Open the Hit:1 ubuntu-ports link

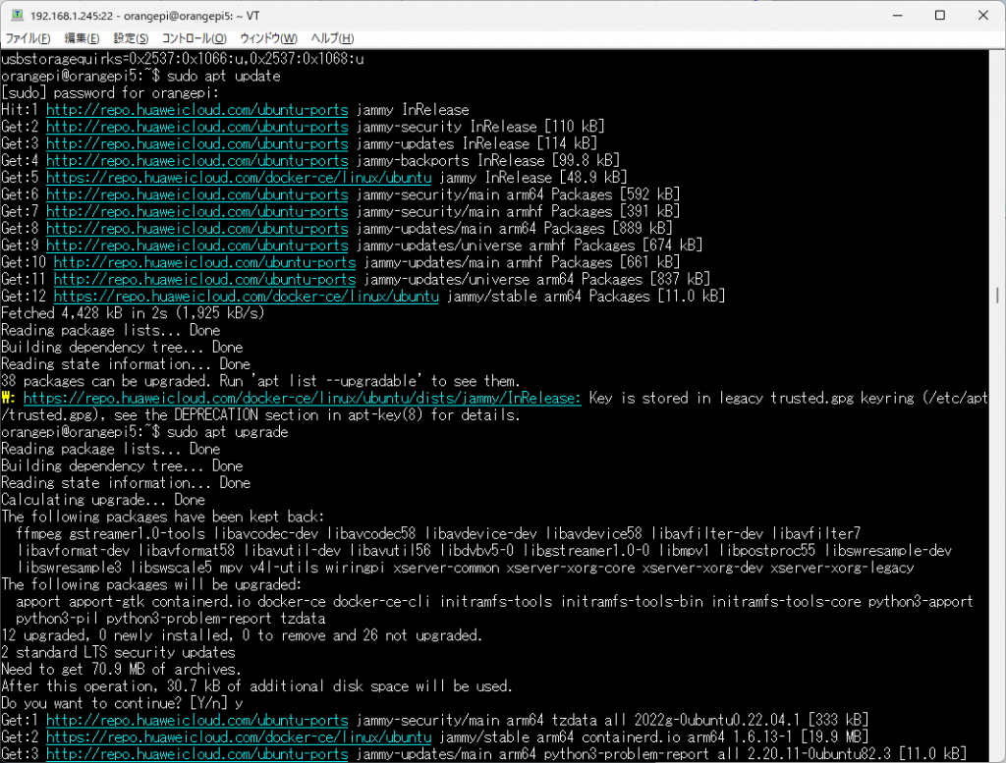(196, 110)
